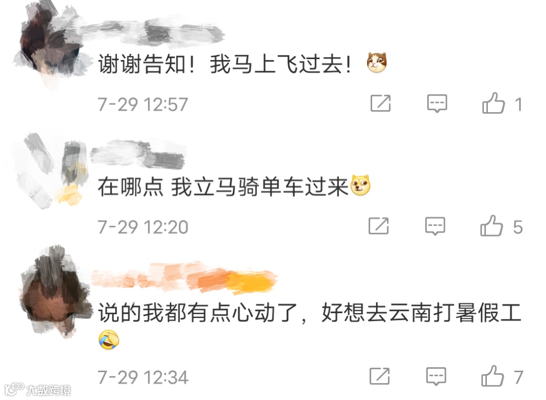Tap the comment text 谢谢告知

coord(142,64)
